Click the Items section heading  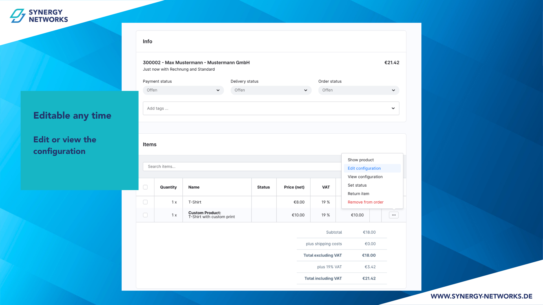(x=150, y=144)
